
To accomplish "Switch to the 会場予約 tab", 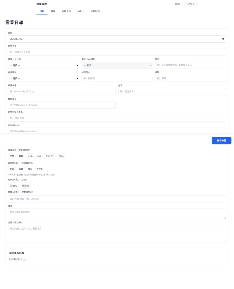I will (66, 11).
